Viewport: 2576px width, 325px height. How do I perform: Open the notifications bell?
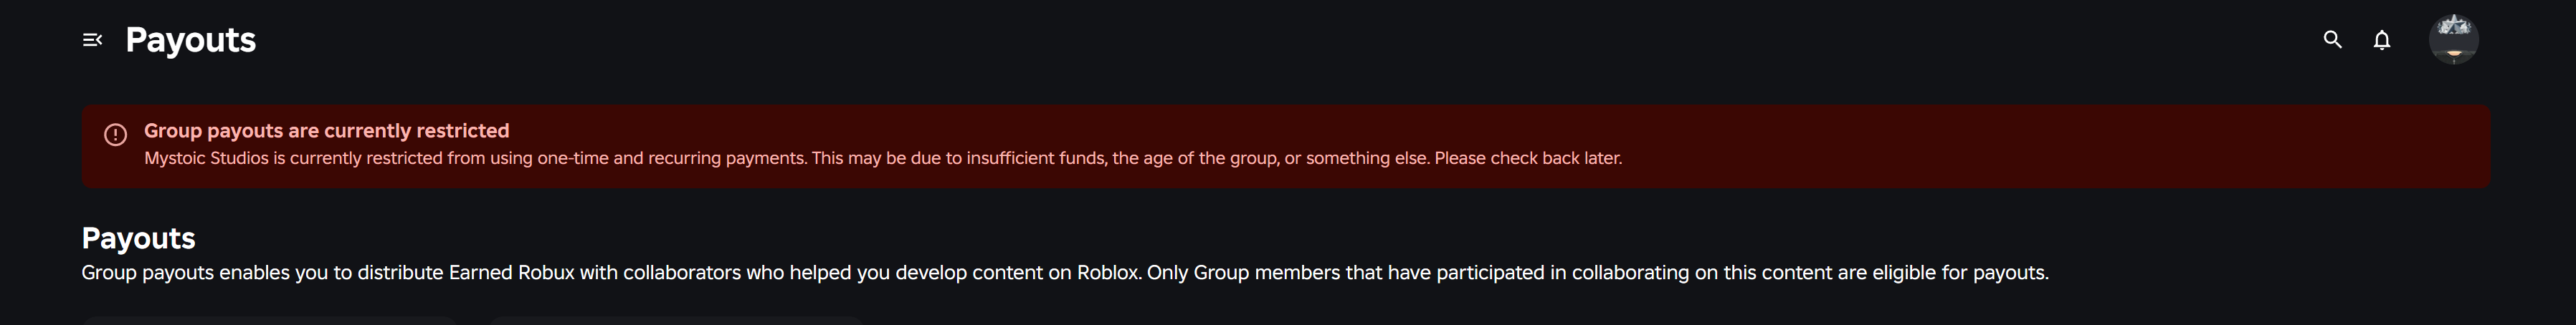click(2382, 40)
